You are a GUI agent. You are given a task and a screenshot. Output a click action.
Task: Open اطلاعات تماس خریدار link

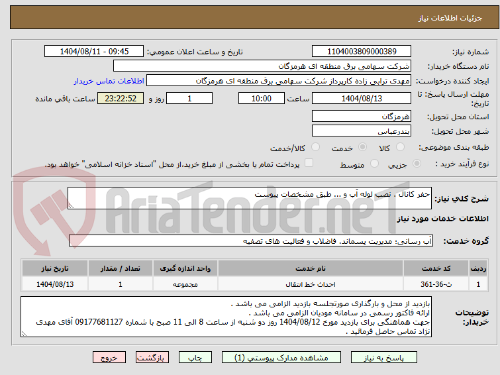click(x=109, y=81)
